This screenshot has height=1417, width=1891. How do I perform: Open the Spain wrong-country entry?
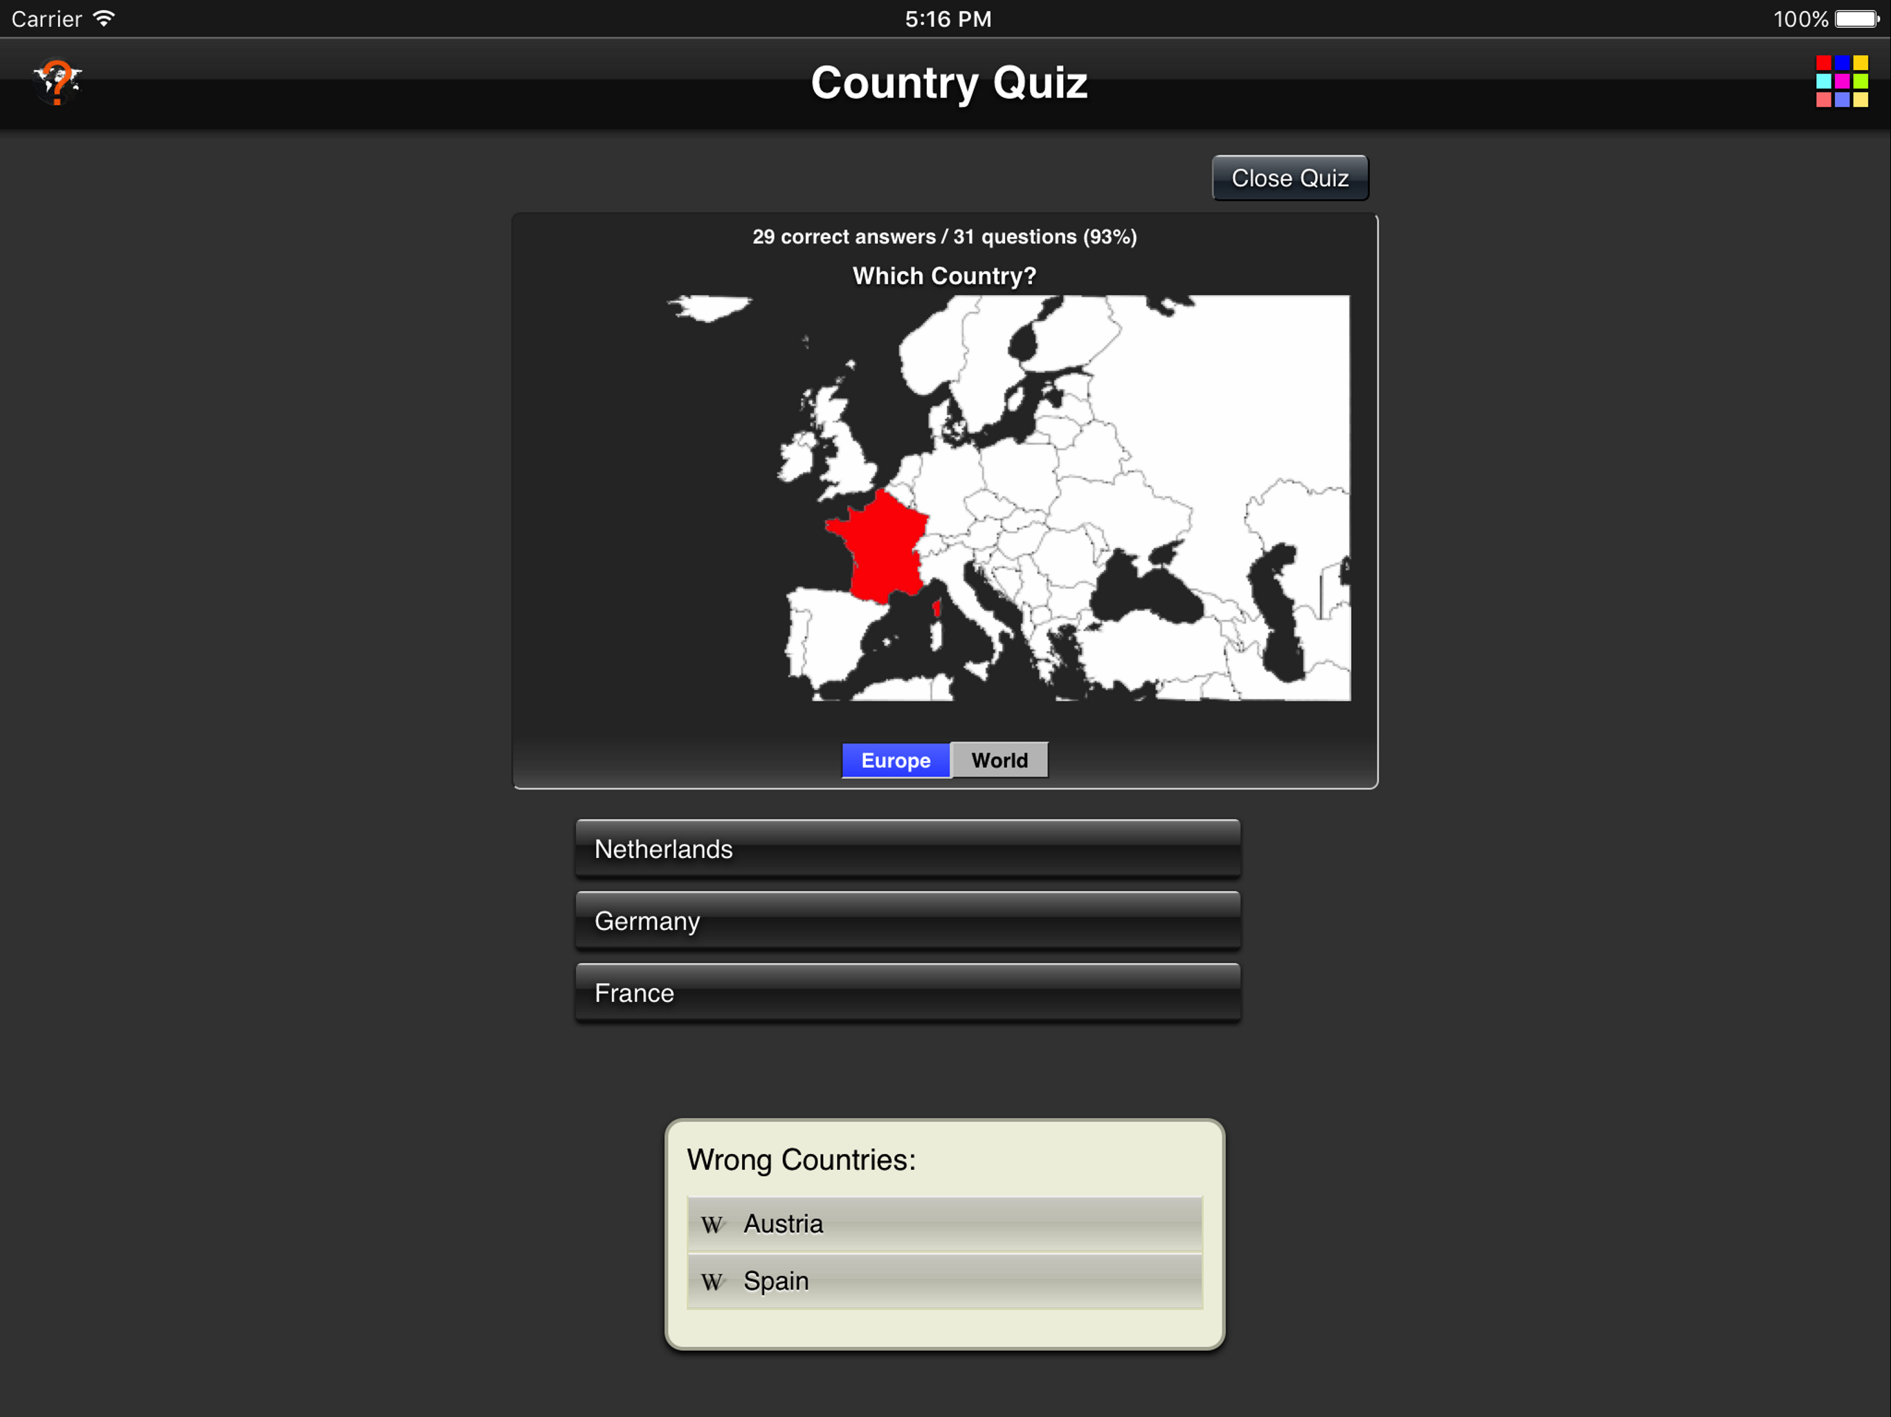coord(945,1280)
